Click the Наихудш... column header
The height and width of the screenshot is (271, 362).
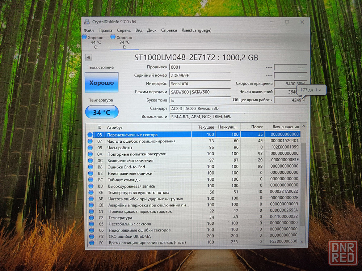(x=228, y=127)
